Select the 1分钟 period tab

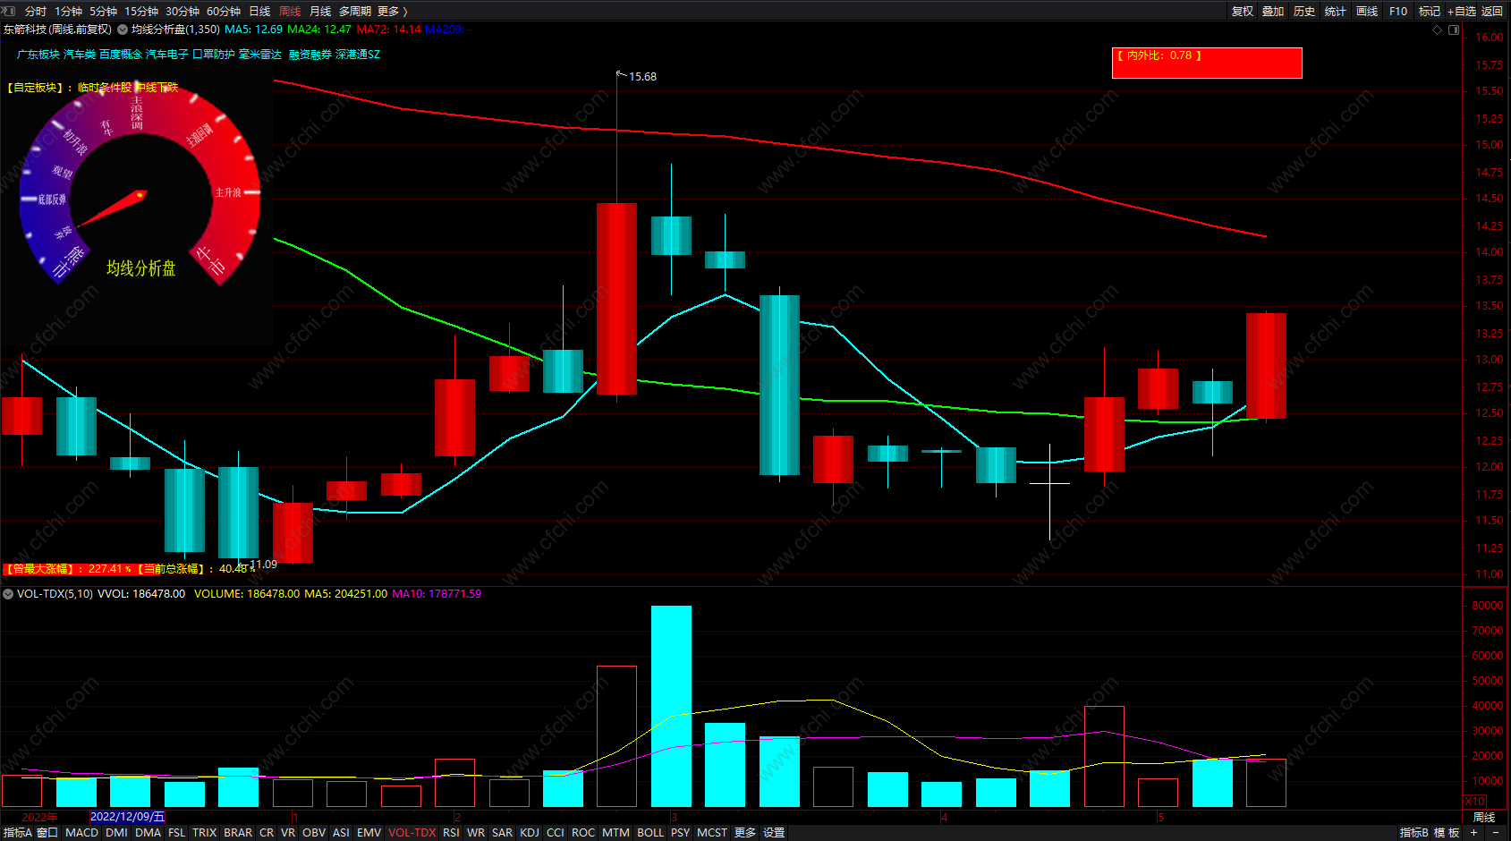coord(68,11)
